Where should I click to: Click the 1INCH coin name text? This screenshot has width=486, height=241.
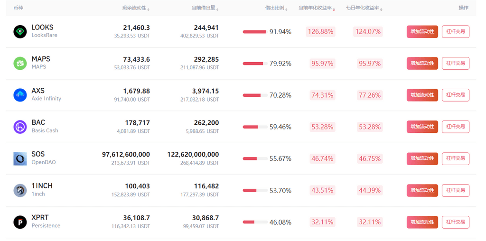[x=42, y=186]
